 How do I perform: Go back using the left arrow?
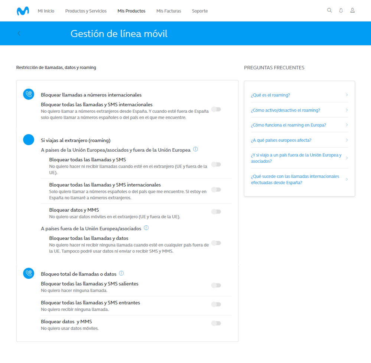click(19, 33)
